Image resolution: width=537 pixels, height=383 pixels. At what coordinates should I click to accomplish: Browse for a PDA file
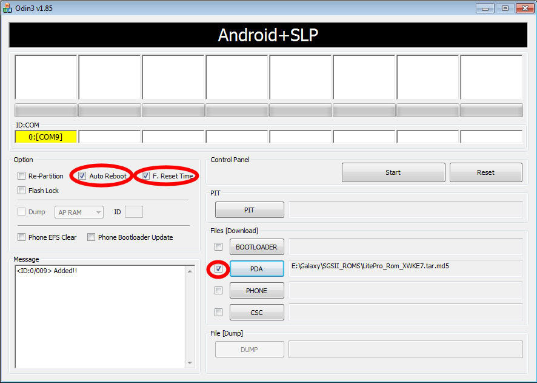tap(257, 269)
